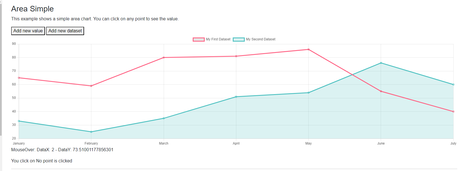Click the teal peak point in June
This screenshot has height=171, width=462.
click(x=381, y=63)
